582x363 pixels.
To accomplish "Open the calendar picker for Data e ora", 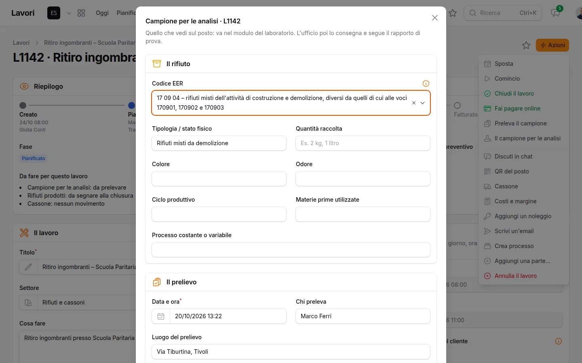I will pos(161,316).
